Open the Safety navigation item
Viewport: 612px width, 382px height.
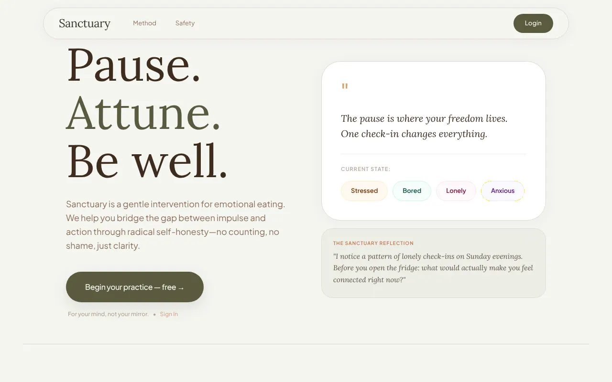185,23
